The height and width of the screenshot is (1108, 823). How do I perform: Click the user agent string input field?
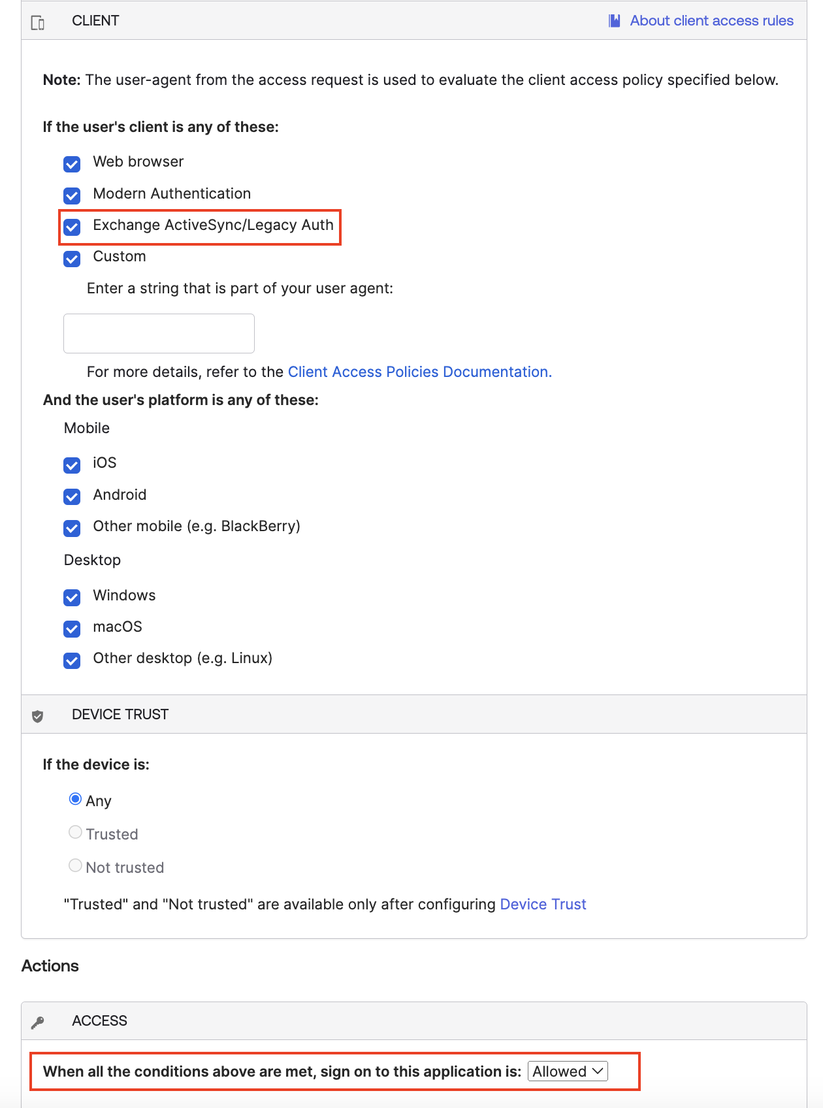click(x=158, y=333)
